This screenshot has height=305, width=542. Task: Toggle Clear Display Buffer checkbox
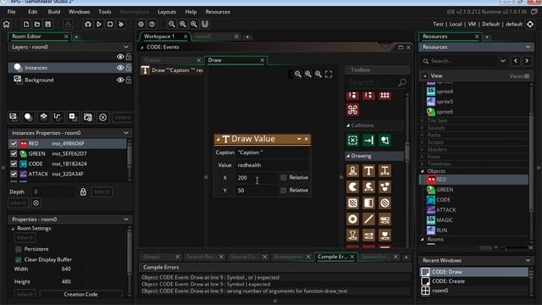(x=19, y=260)
